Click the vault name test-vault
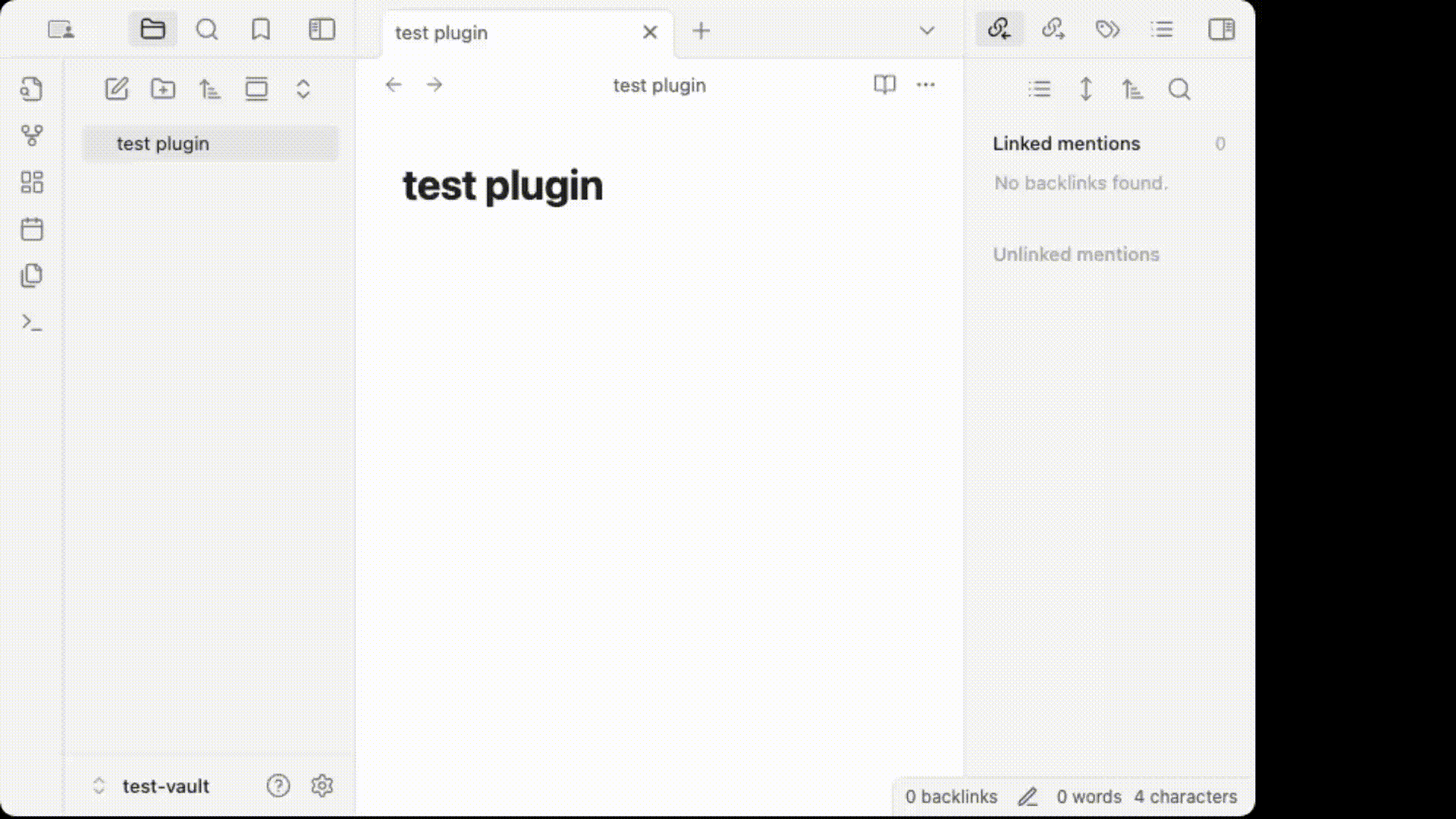 (x=165, y=786)
